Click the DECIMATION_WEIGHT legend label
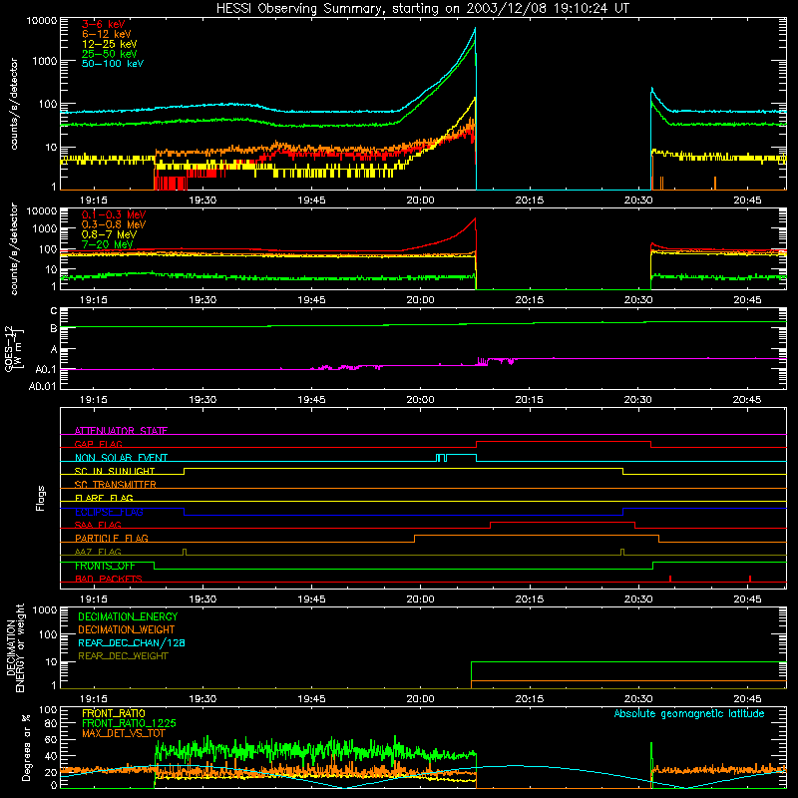 coord(127,629)
